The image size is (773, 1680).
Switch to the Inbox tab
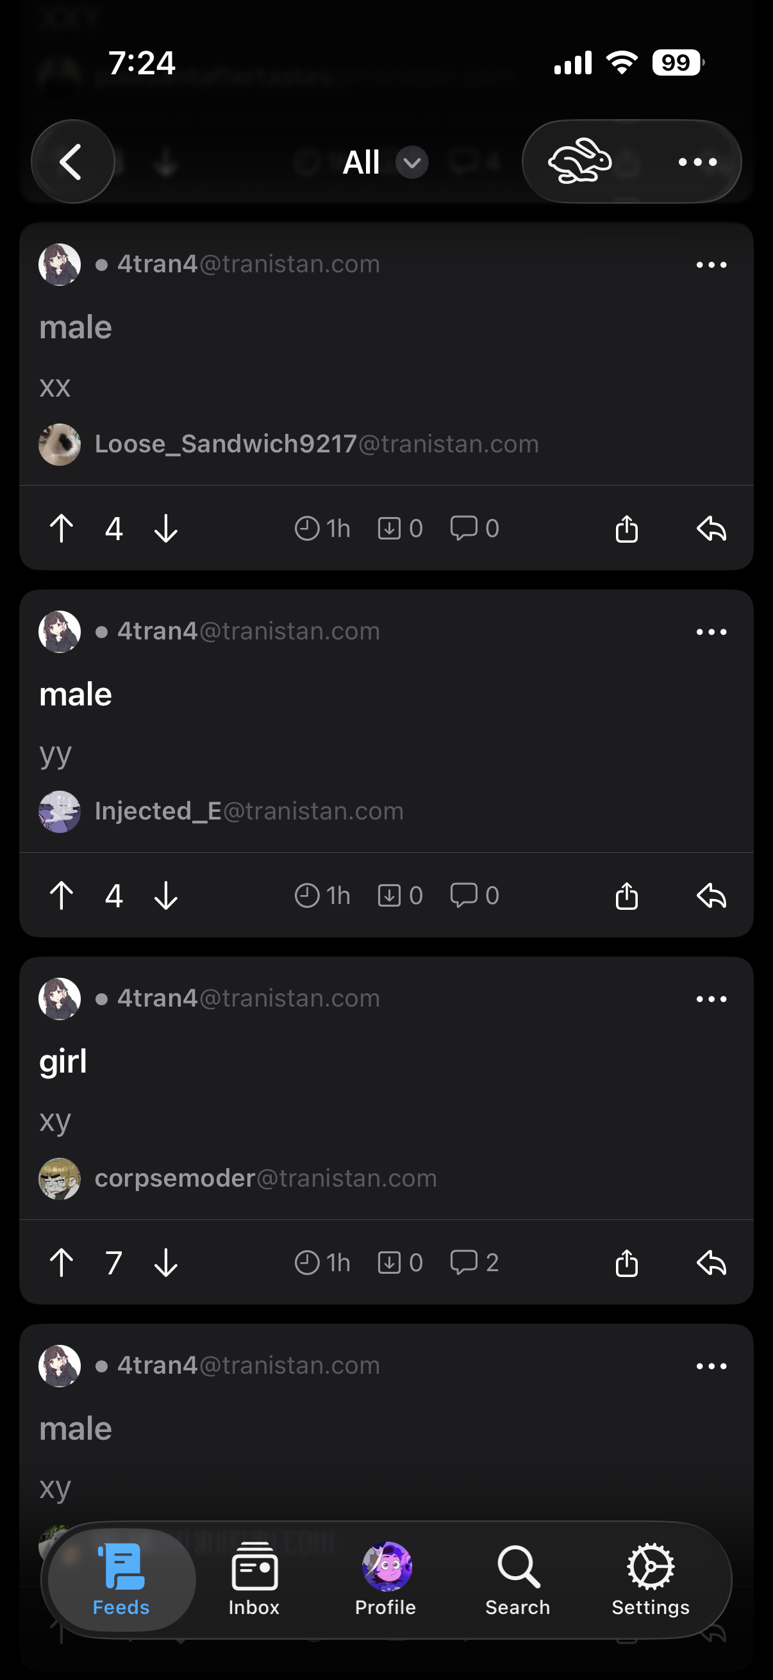254,1578
